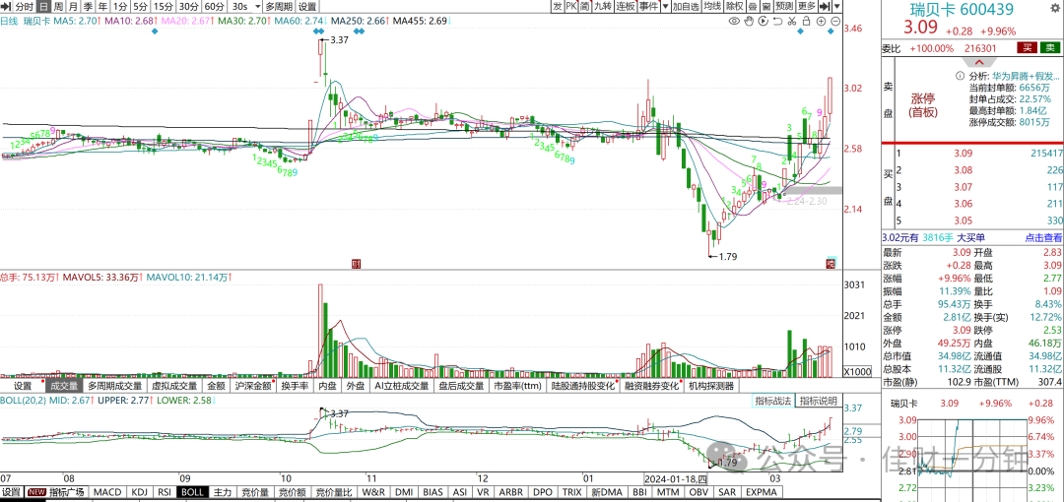Image resolution: width=1064 pixels, height=502 pixels.
Task: Select the BOLL indicator tab
Action: pos(193,492)
